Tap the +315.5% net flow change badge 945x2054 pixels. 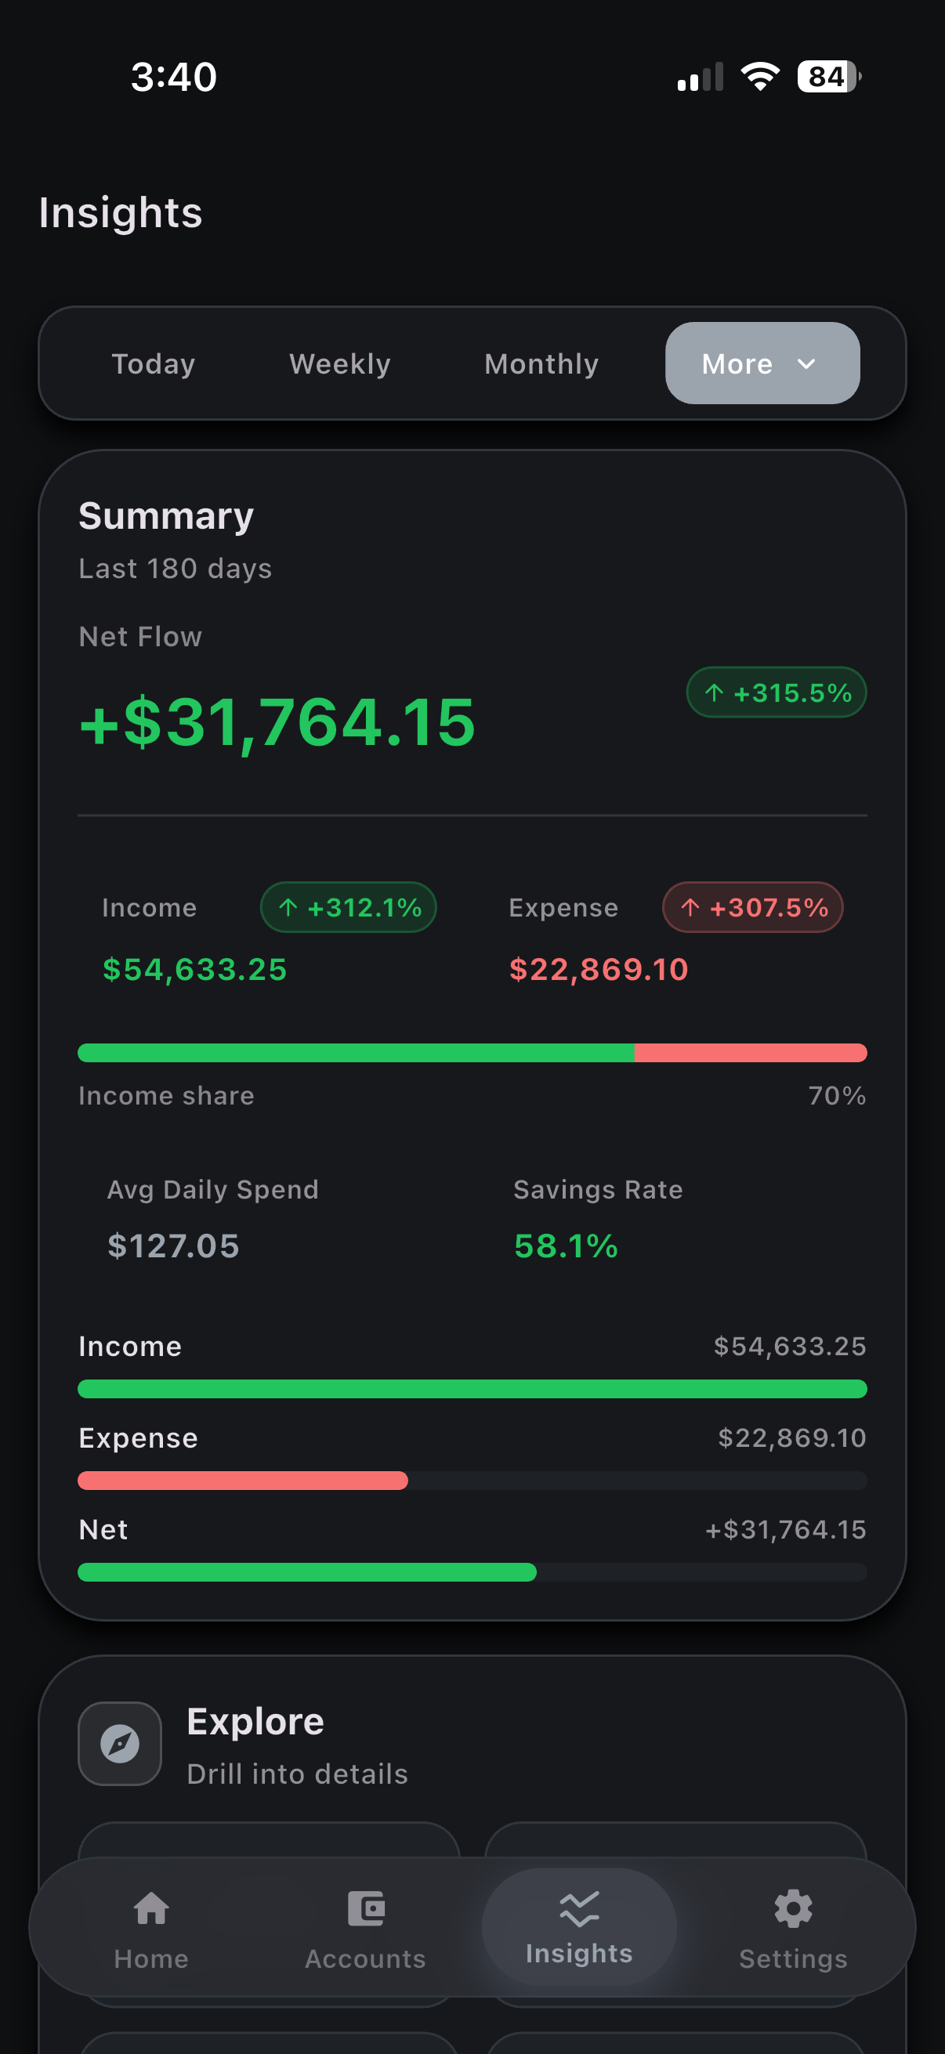point(776,693)
